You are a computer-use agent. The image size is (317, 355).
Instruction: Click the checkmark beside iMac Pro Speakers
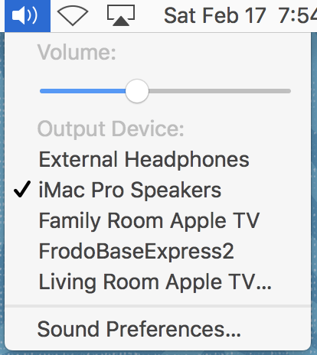tap(22, 189)
